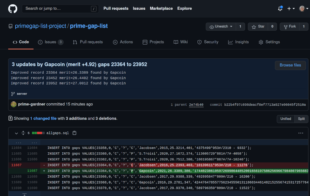
Task: Expand hidden lines above line 11684
Action: point(24,142)
